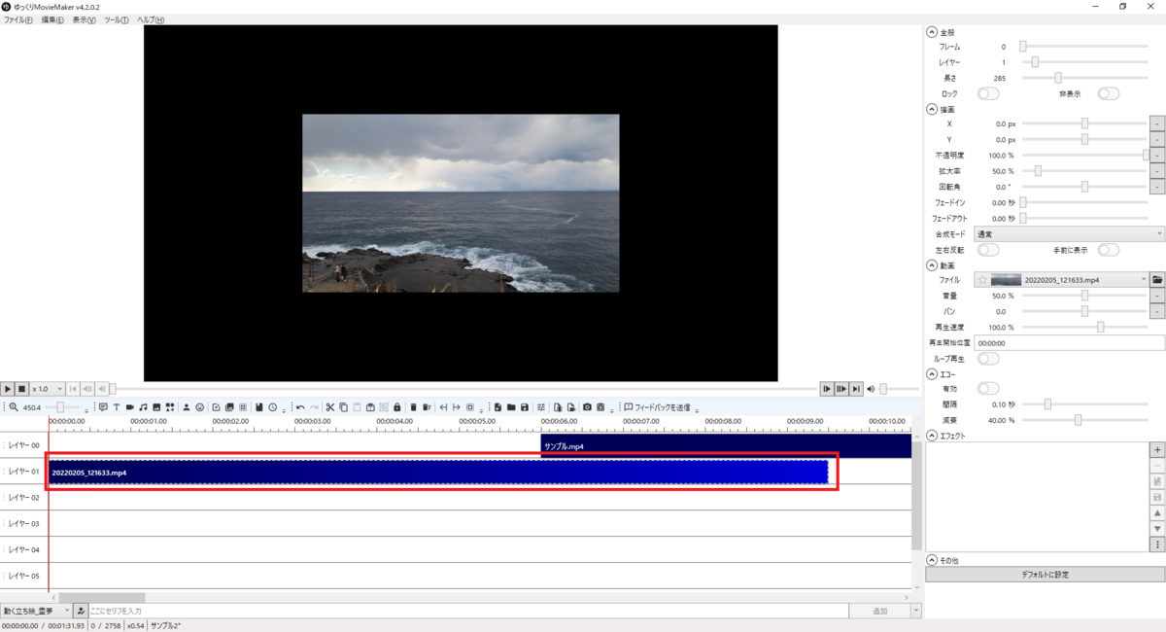This screenshot has width=1166, height=632.
Task: Click the 拡大率 slider
Action: click(x=1084, y=170)
